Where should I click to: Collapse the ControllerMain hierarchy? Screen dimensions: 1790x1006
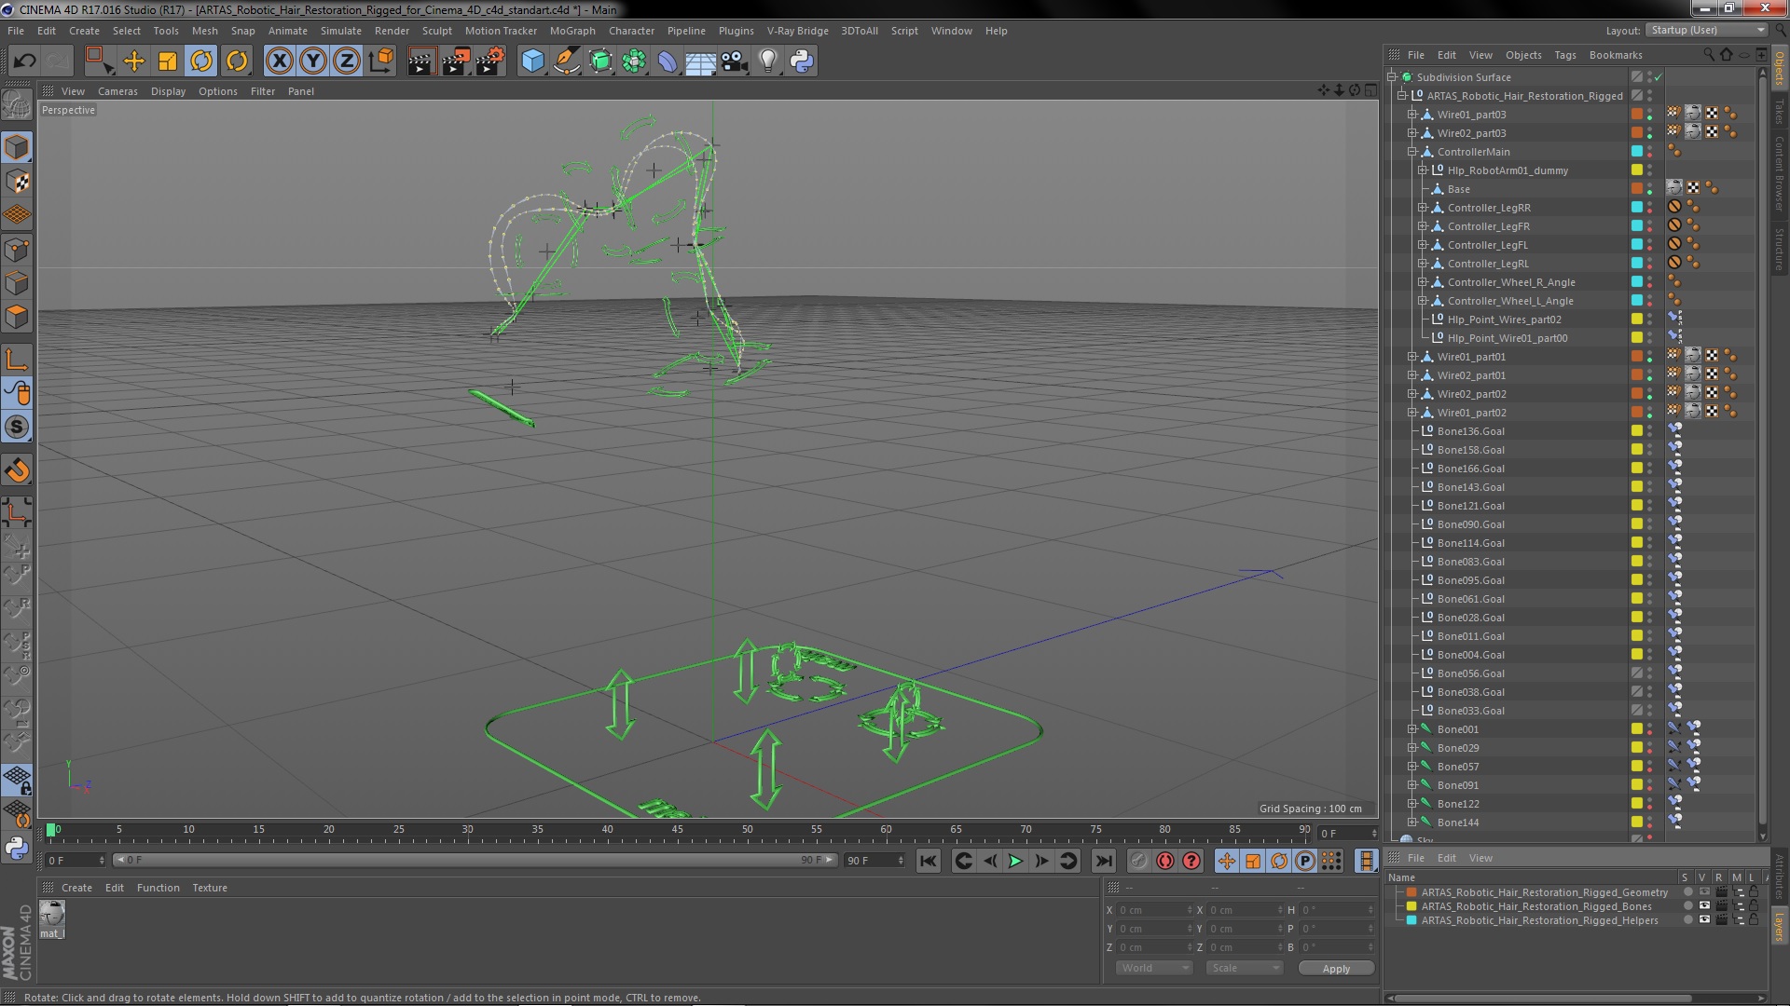pyautogui.click(x=1412, y=152)
